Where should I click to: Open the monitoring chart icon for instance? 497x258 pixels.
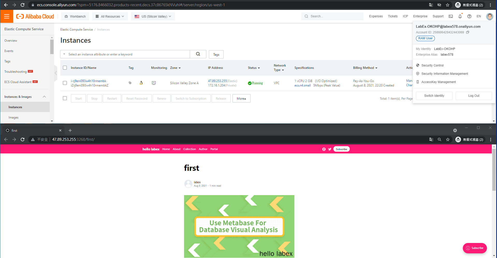(x=154, y=83)
